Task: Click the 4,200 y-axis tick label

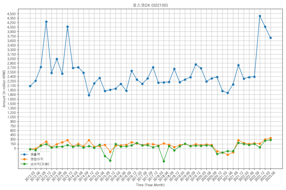Action: pyautogui.click(x=11, y=23)
